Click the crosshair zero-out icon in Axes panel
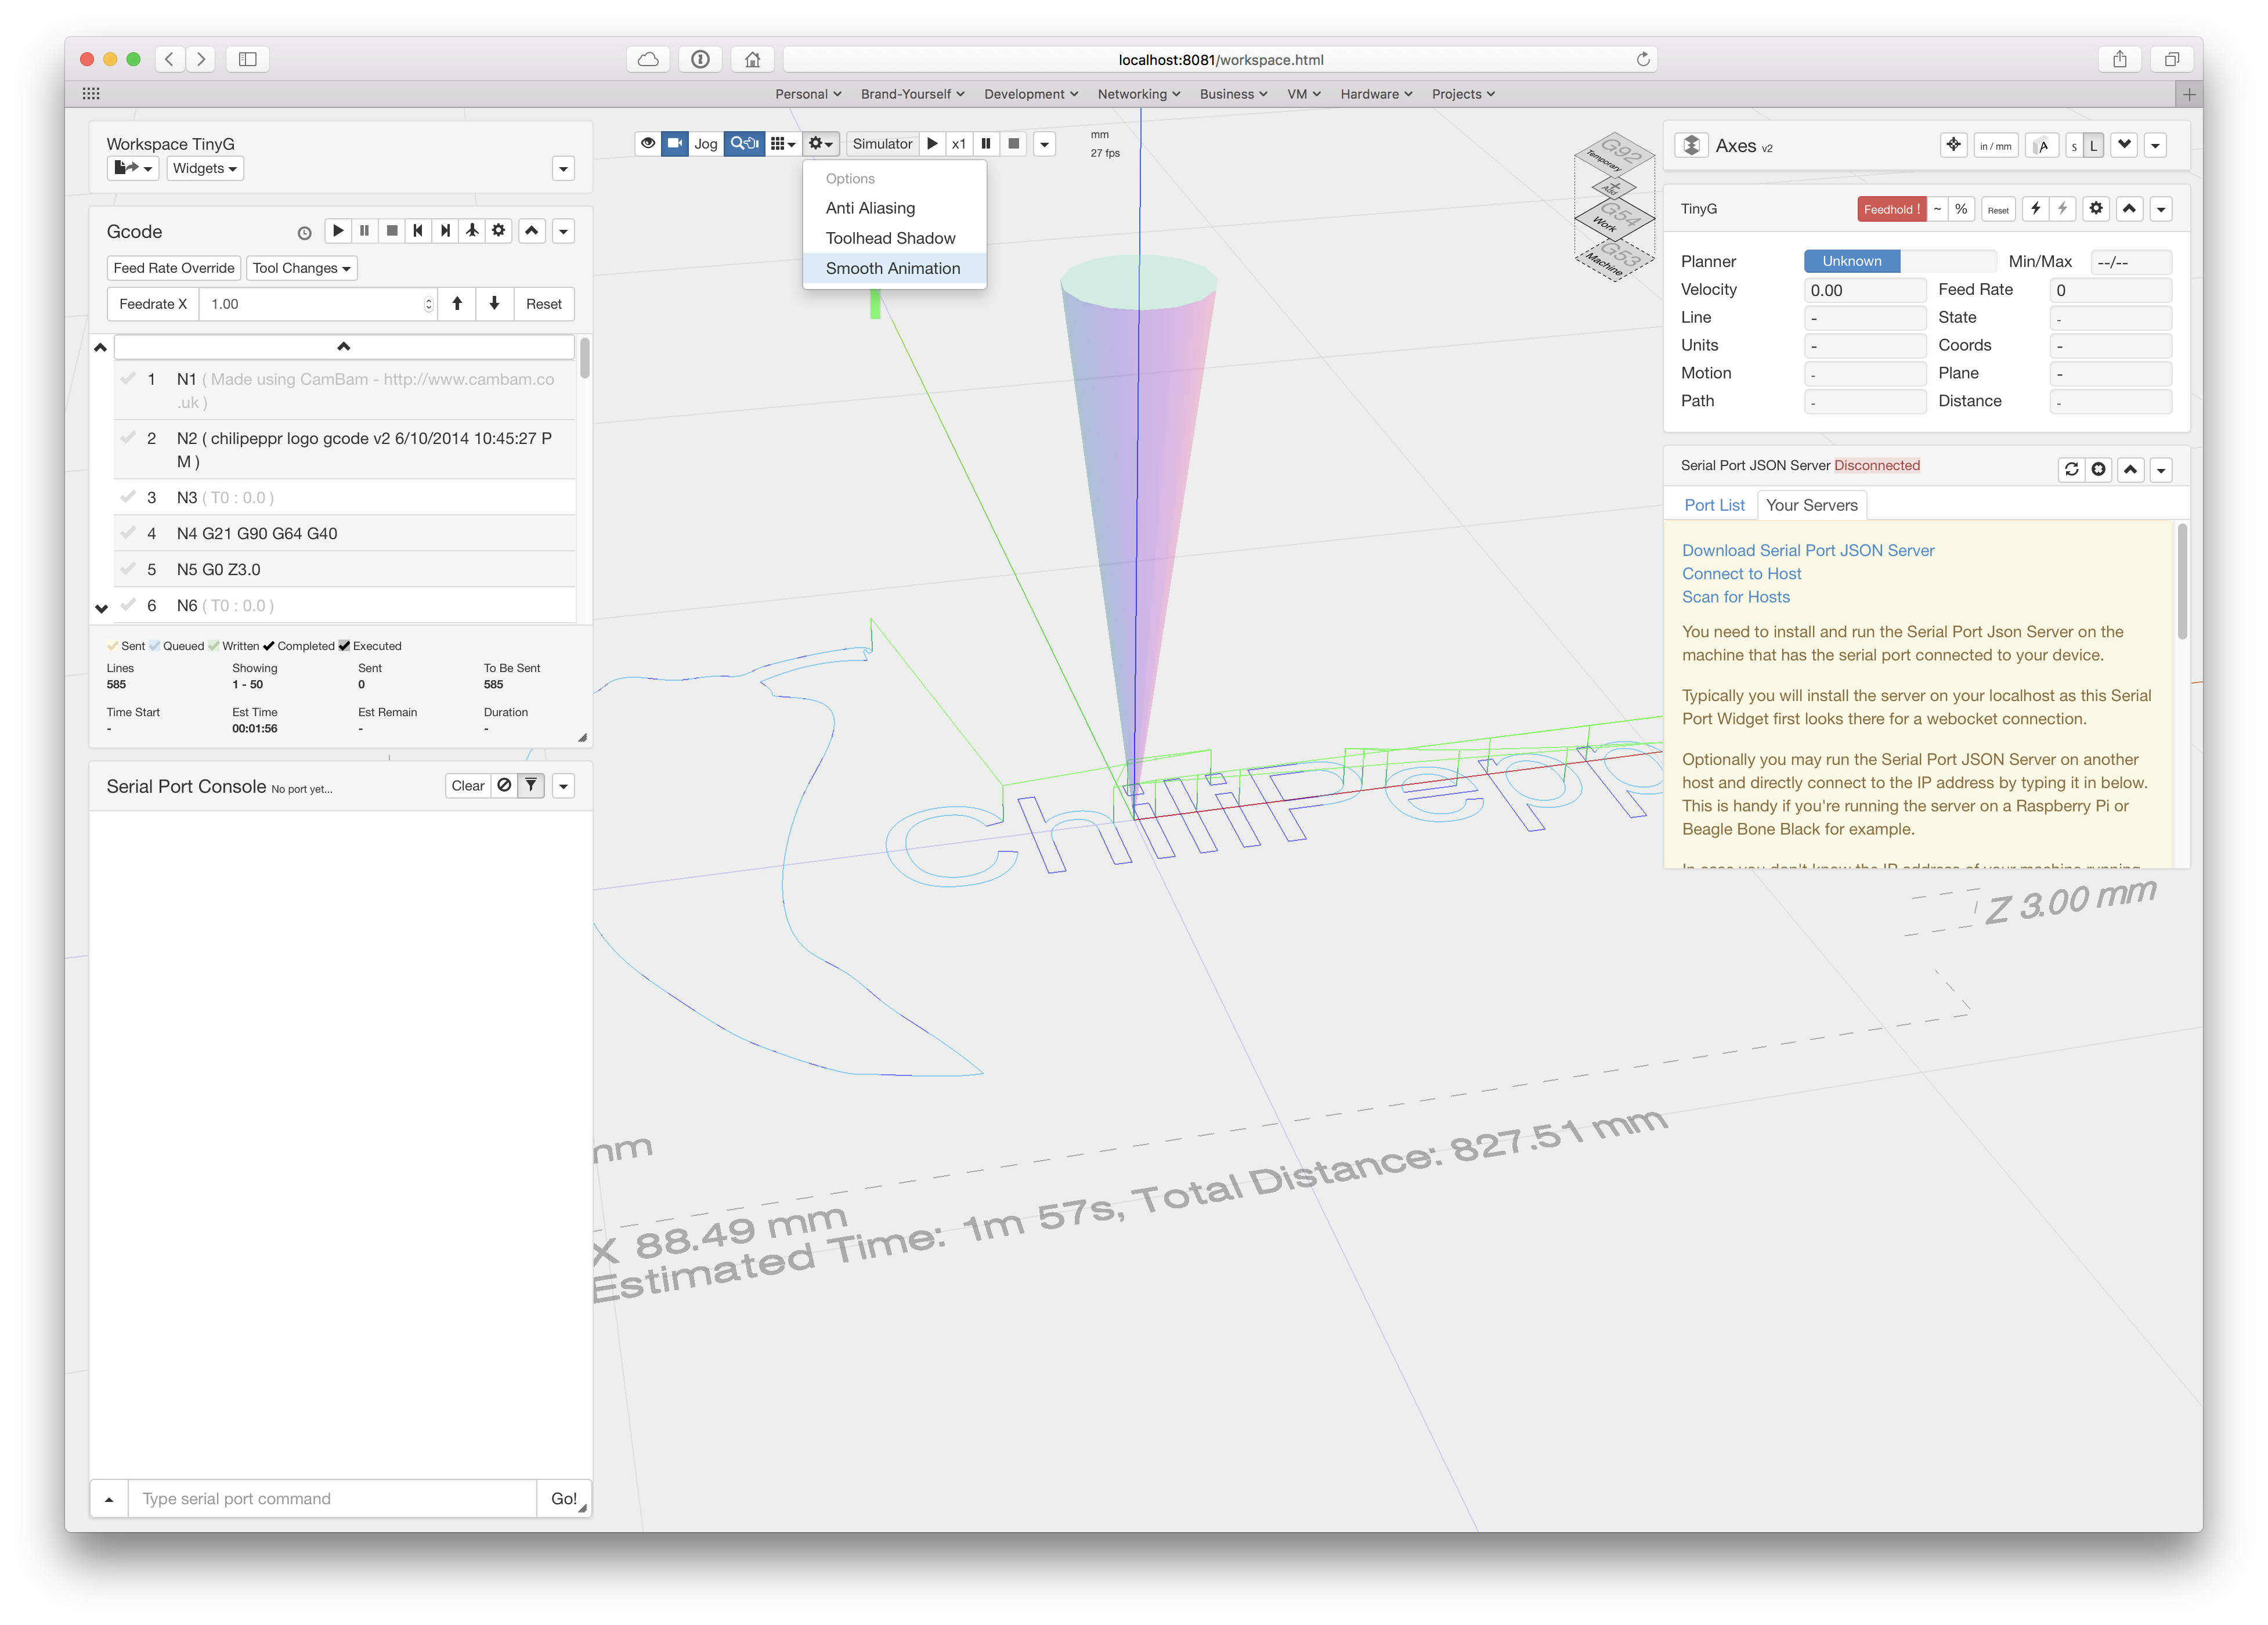 click(1953, 145)
